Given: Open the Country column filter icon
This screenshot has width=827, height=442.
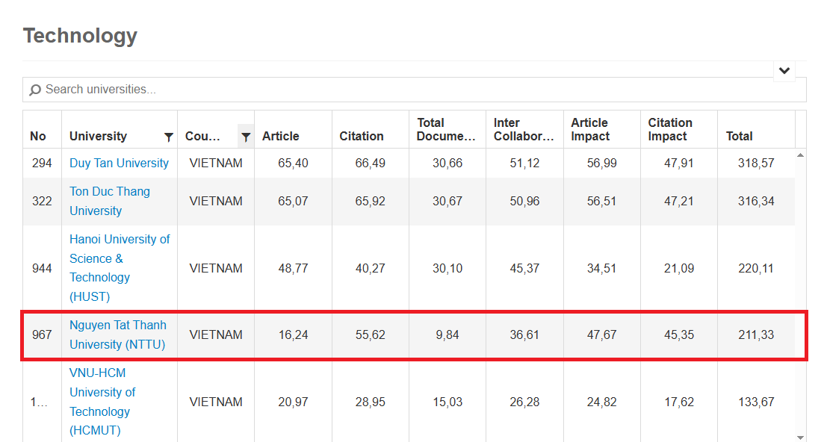Looking at the screenshot, I should (246, 137).
